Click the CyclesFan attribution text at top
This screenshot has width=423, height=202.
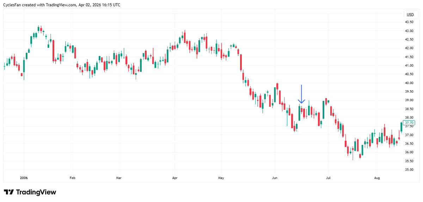[62, 5]
